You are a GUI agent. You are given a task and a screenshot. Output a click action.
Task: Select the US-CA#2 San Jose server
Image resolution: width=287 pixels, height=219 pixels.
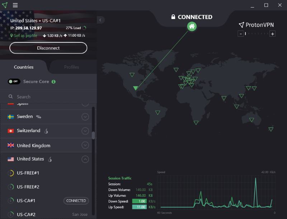tap(46, 214)
